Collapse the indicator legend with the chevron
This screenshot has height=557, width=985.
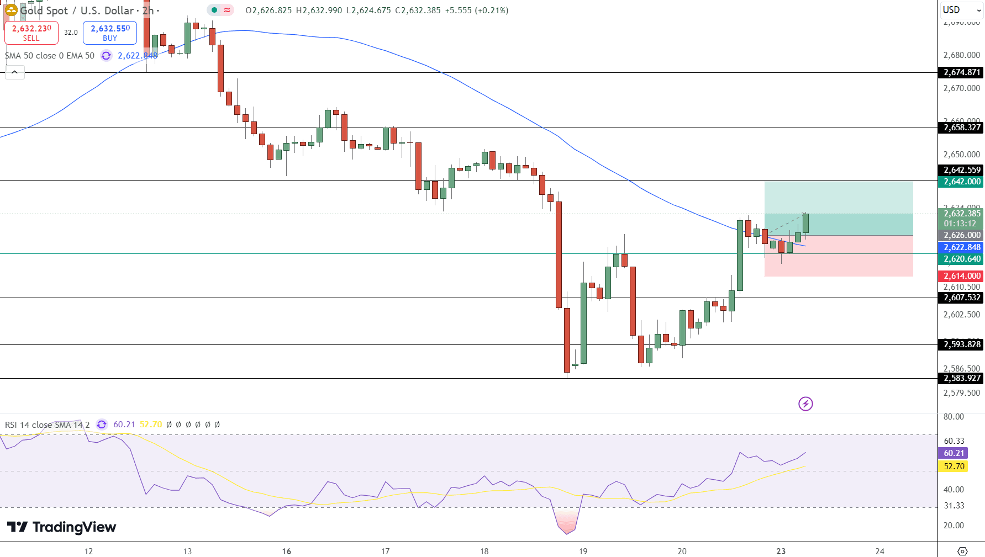[x=15, y=72]
